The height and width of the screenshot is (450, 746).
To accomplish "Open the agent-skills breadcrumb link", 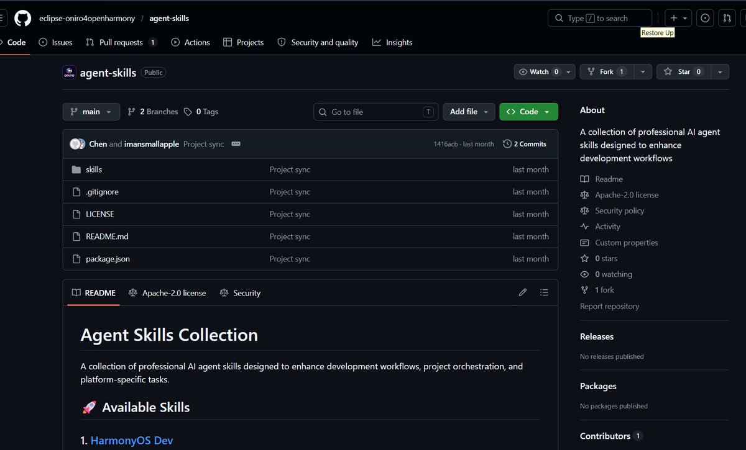I will tap(169, 19).
